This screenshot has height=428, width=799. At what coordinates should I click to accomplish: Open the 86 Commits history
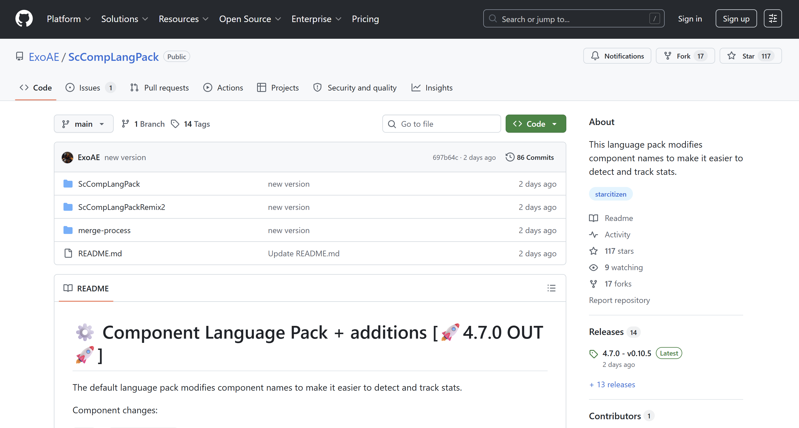529,157
